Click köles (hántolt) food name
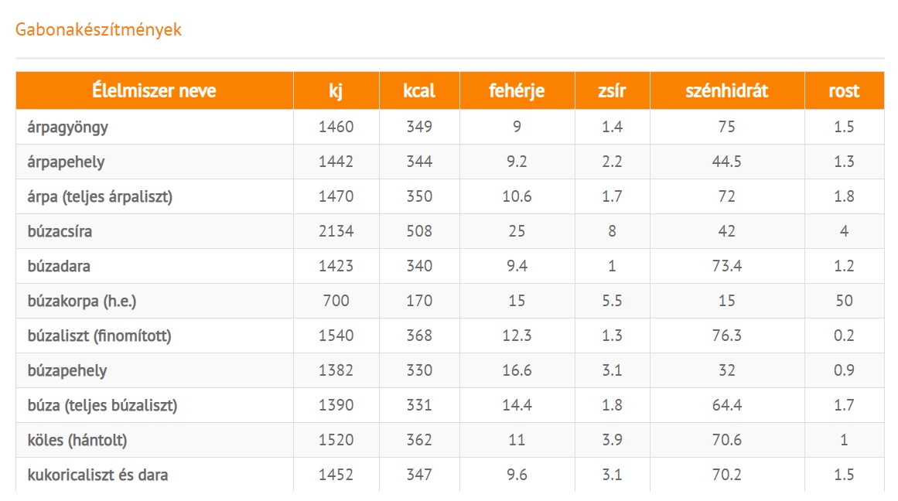 (x=77, y=440)
